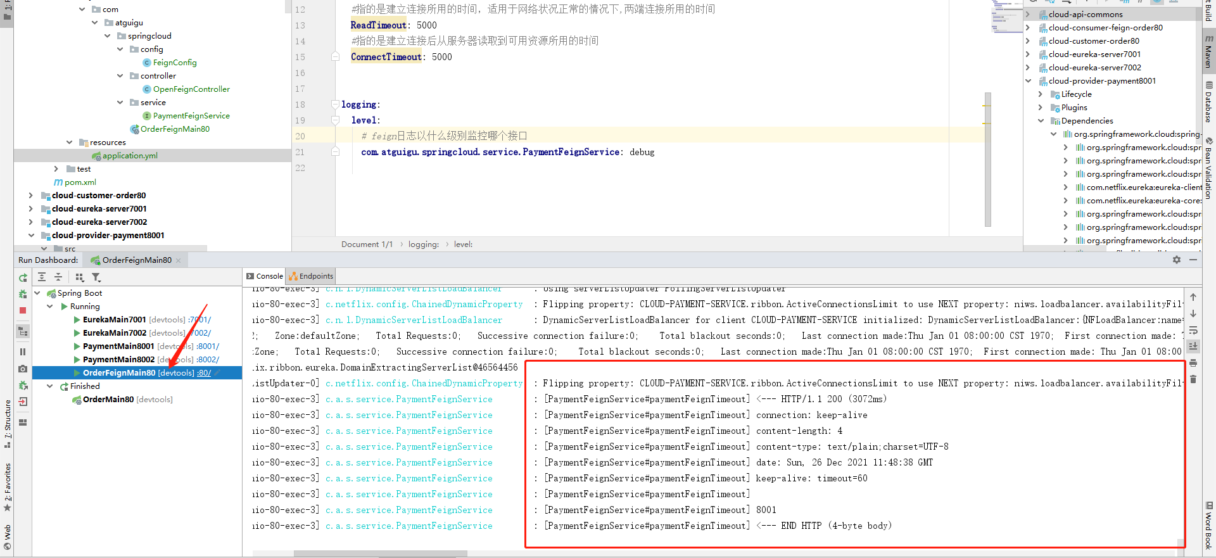This screenshot has height=558, width=1216.
Task: Close the OrderFeignMain80 dashboard tab
Action: coord(179,260)
